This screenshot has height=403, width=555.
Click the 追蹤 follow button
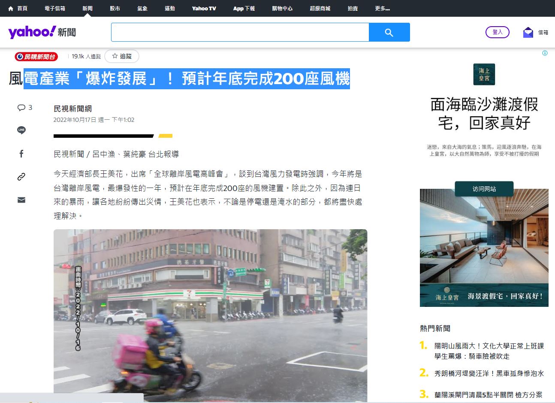click(122, 56)
